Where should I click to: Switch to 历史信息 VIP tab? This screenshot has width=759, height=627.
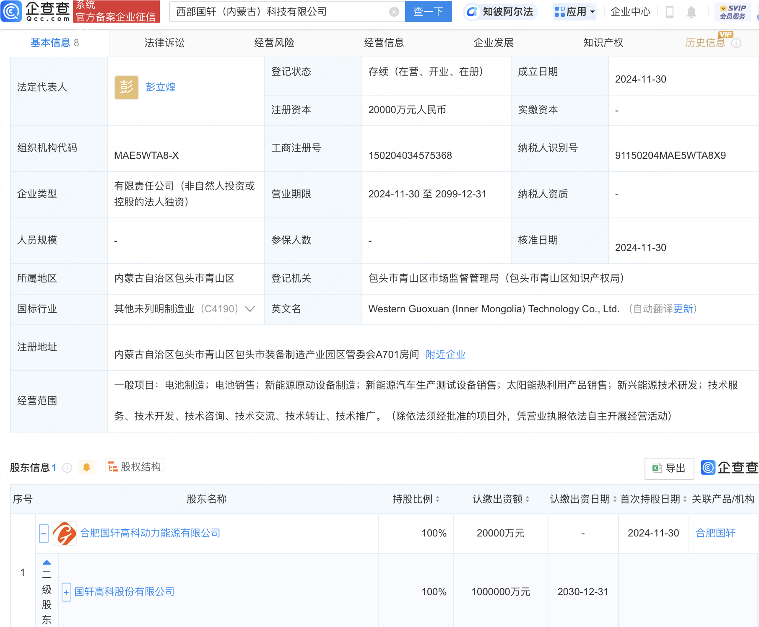pos(705,43)
